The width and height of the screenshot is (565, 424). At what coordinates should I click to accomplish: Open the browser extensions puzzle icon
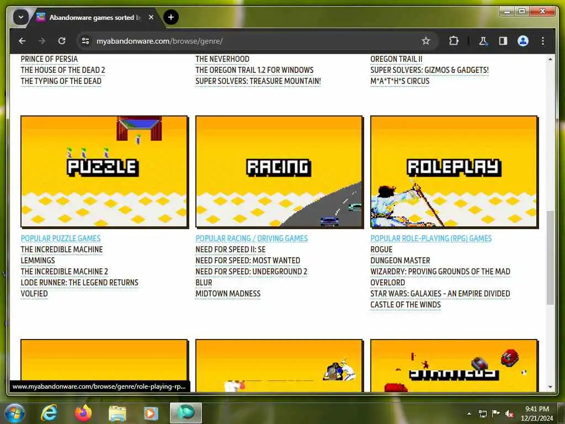point(454,41)
